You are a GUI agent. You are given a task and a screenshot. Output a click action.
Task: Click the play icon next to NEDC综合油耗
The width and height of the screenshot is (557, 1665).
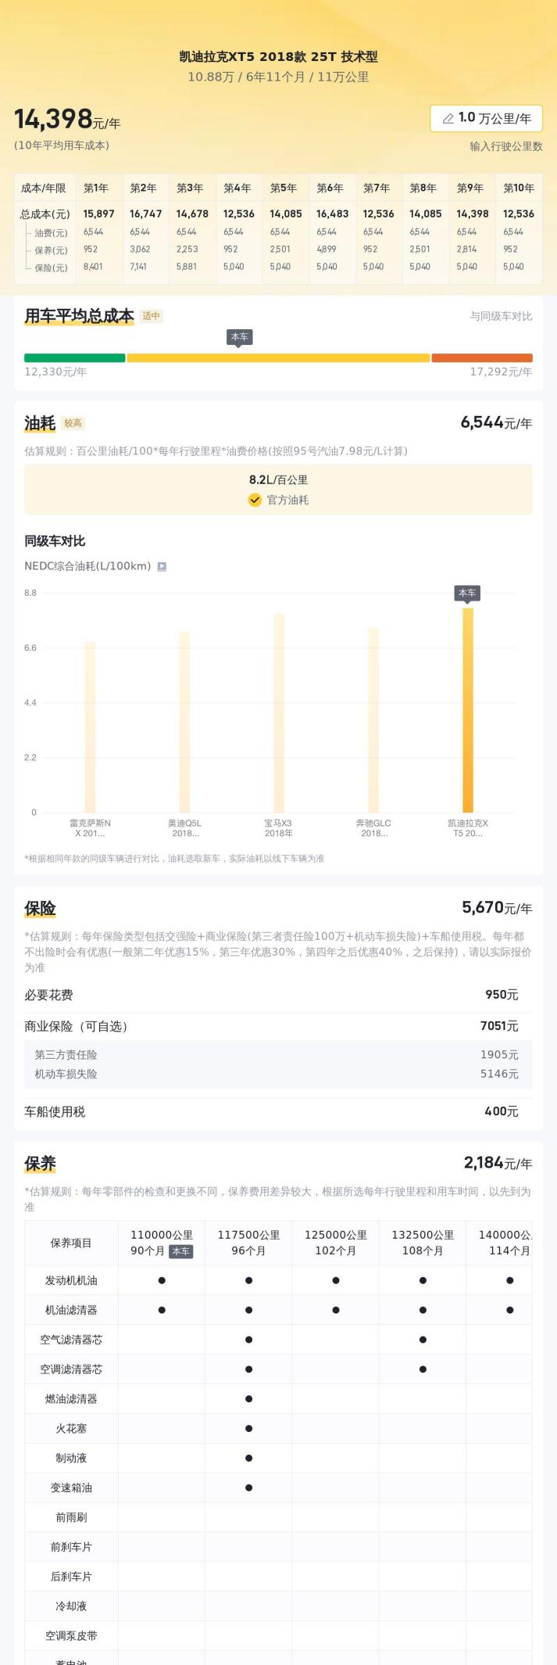[x=162, y=566]
